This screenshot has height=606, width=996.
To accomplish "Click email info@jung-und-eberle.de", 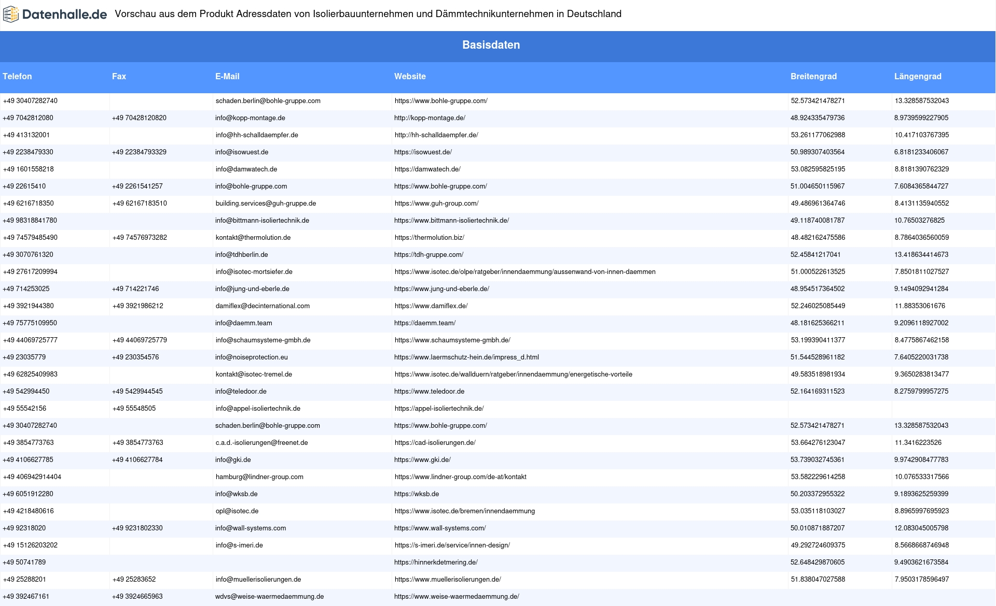I will pos(252,289).
